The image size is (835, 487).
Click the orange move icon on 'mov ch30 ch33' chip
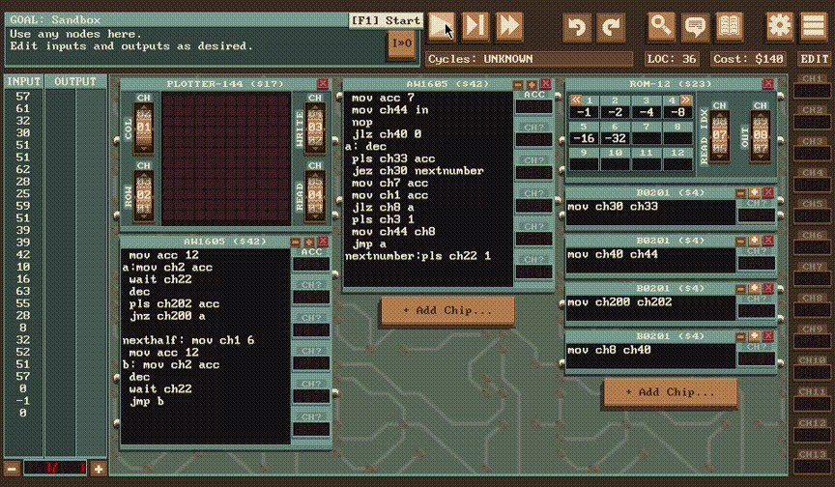754,192
